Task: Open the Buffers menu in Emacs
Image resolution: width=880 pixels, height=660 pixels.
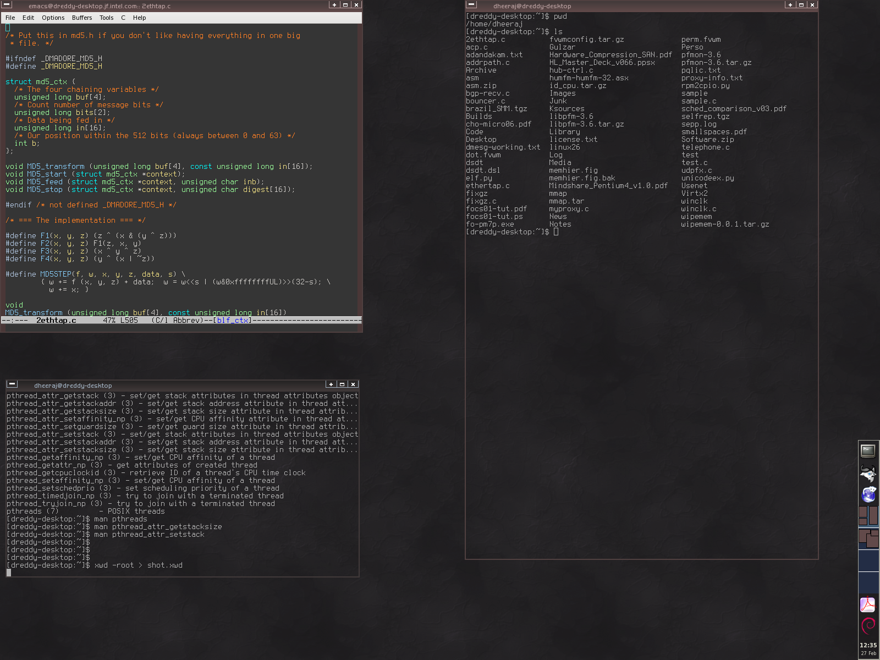Action: click(x=81, y=17)
